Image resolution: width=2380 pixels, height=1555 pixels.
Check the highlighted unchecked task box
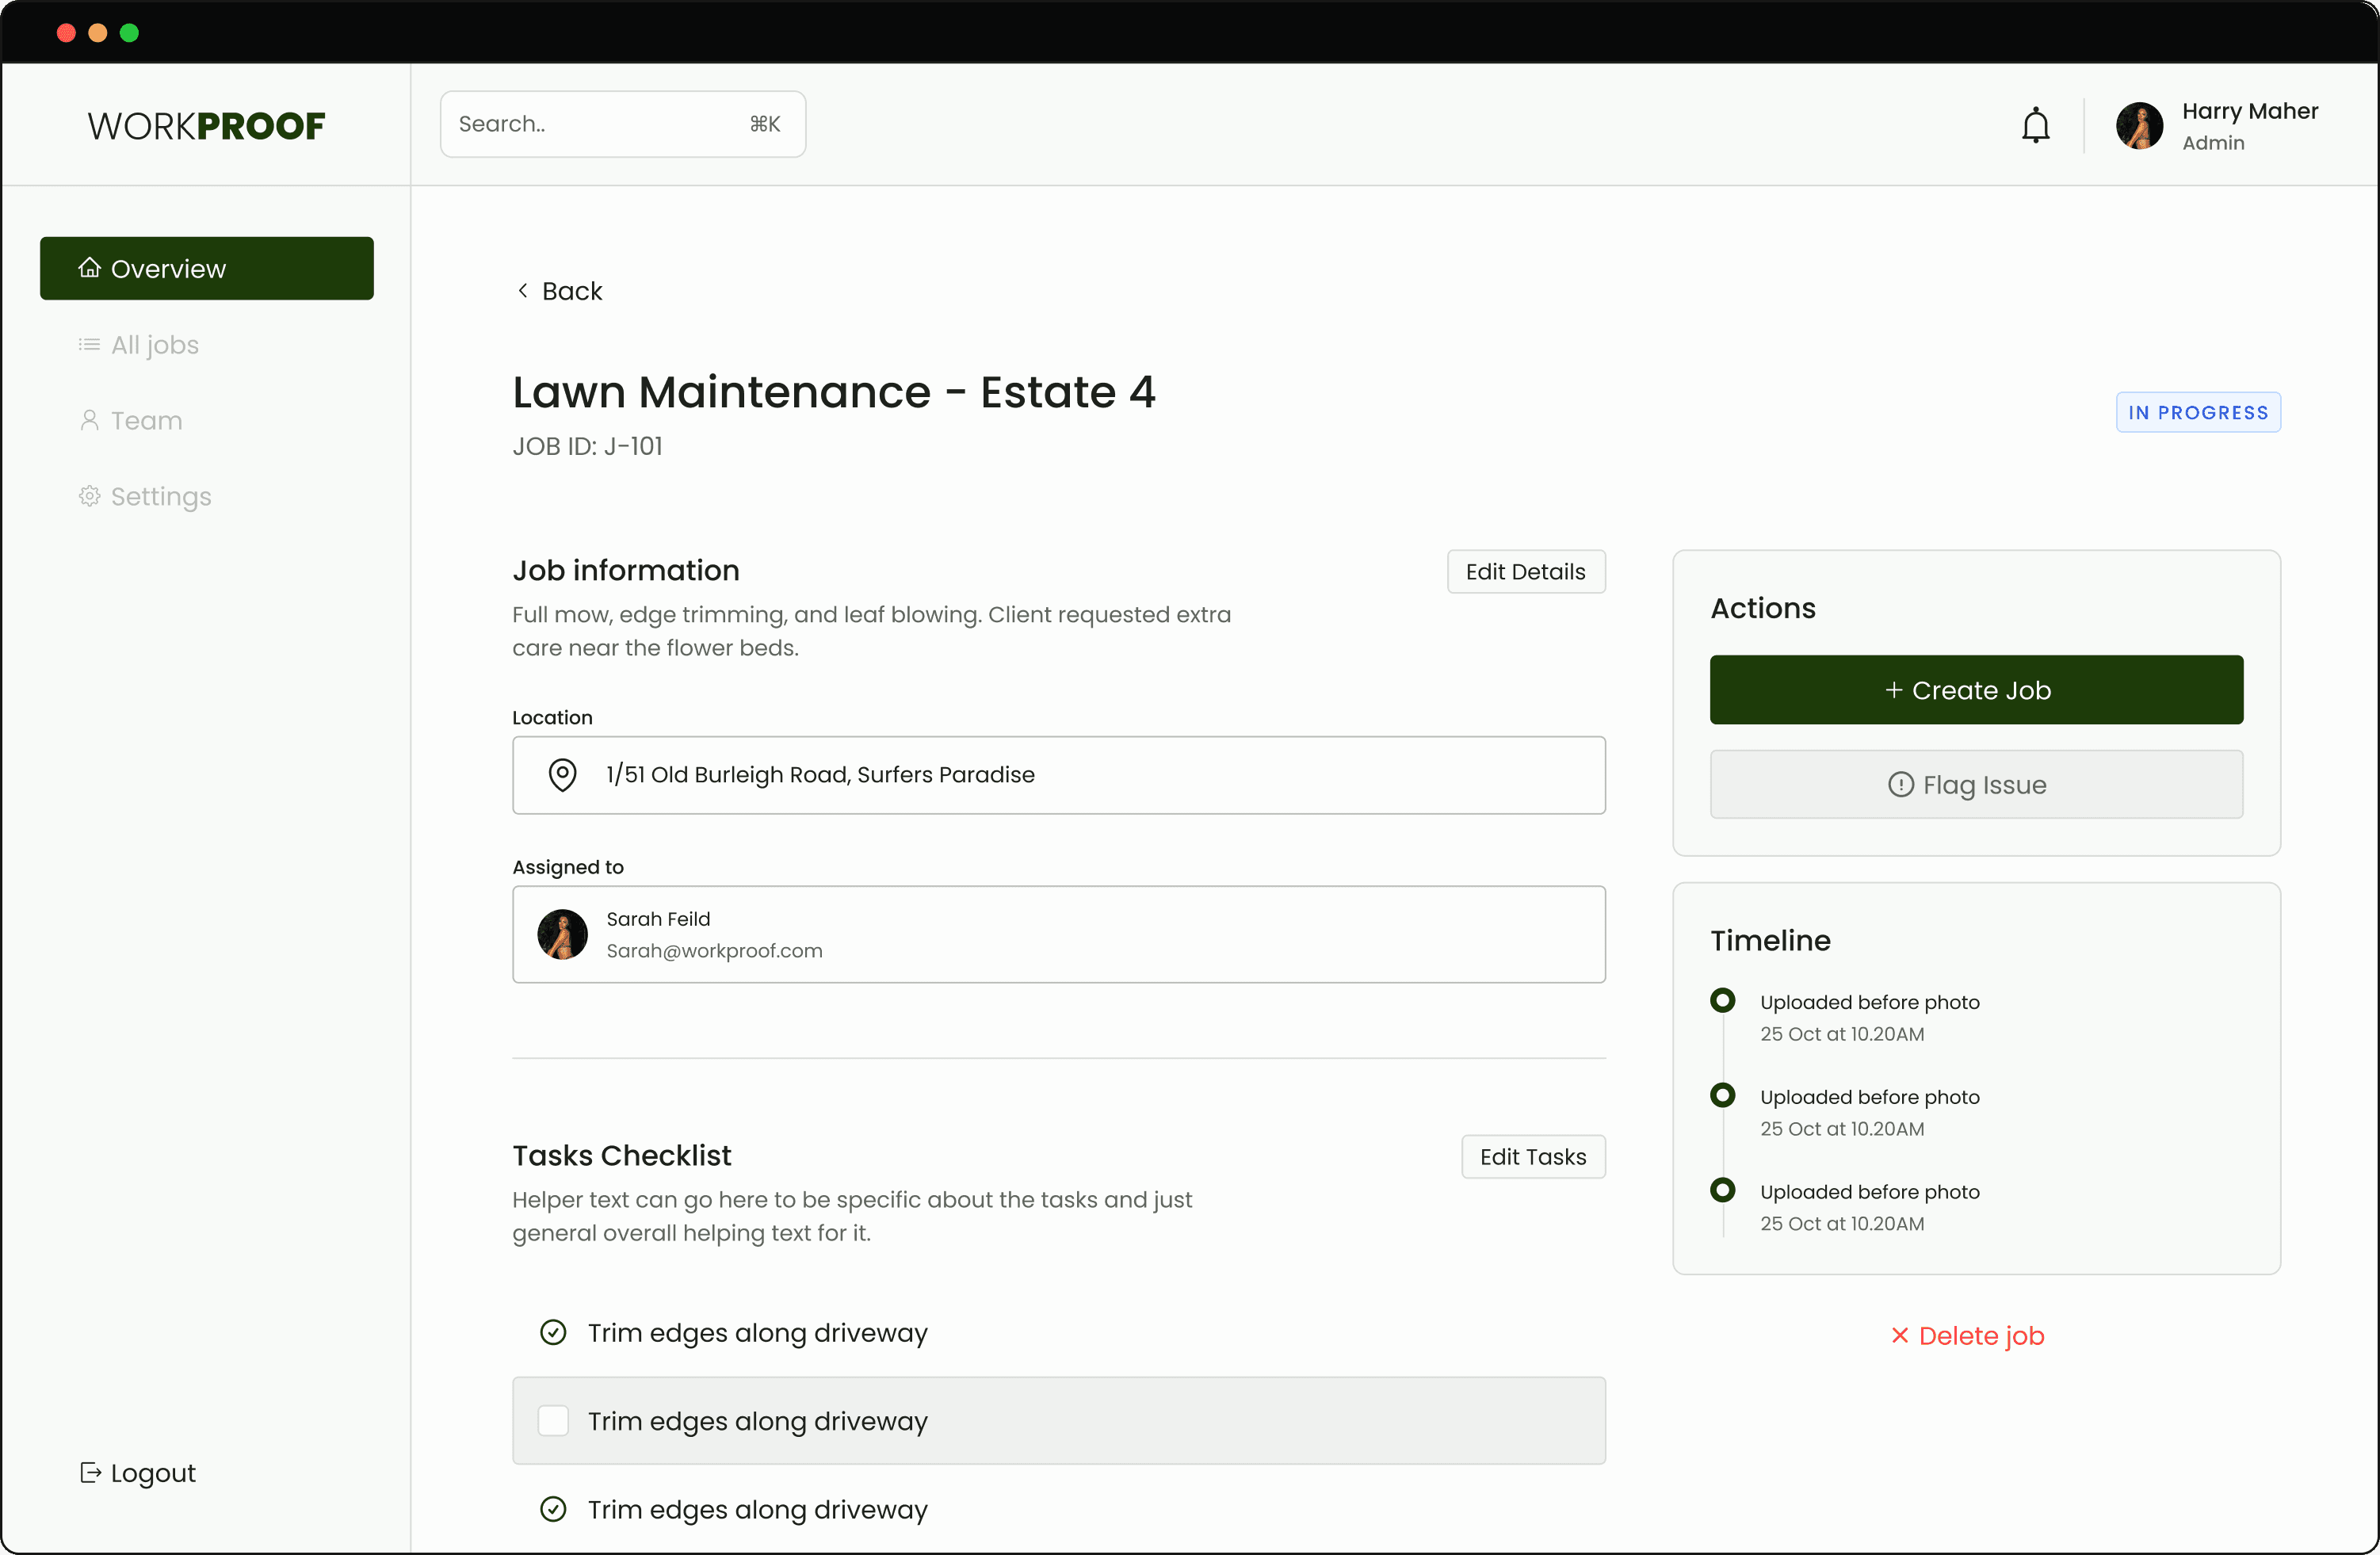point(553,1420)
